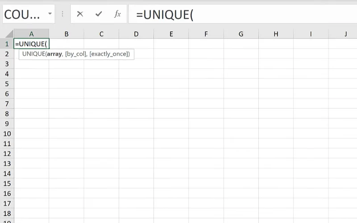357x223 pixels.
Task: Select column B header
Action: [x=66, y=34]
